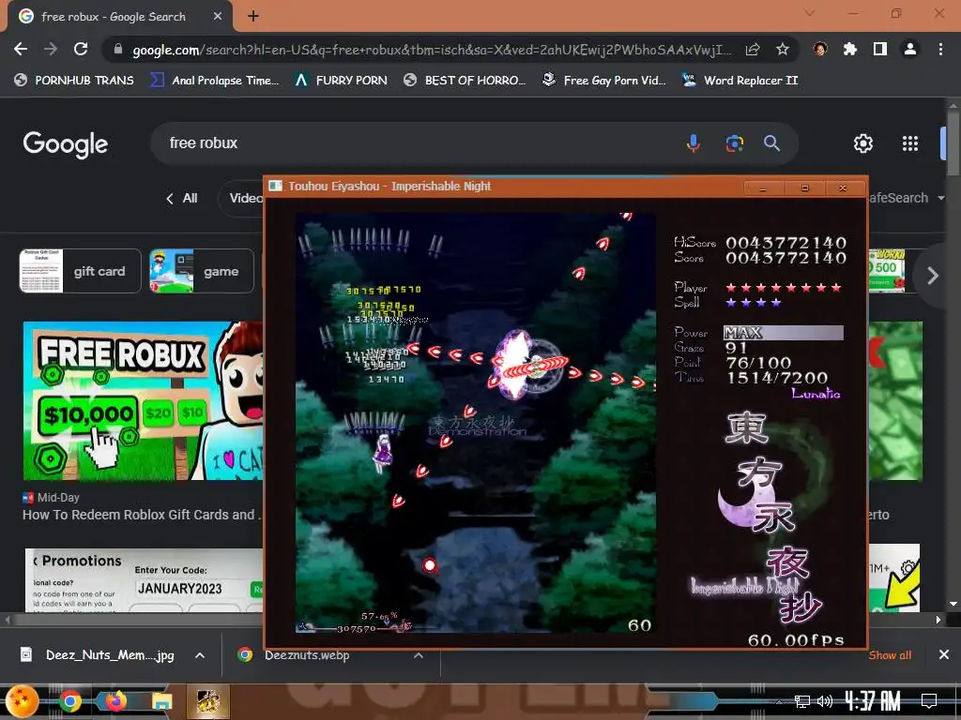Open the Word Replacer II bookmark
Viewport: 961px width, 720px height.
tap(740, 81)
